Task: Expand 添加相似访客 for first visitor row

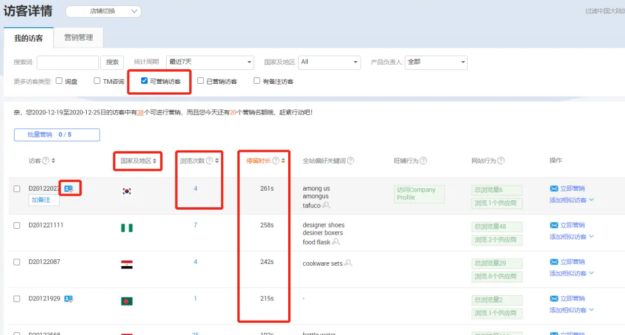Action: click(572, 200)
